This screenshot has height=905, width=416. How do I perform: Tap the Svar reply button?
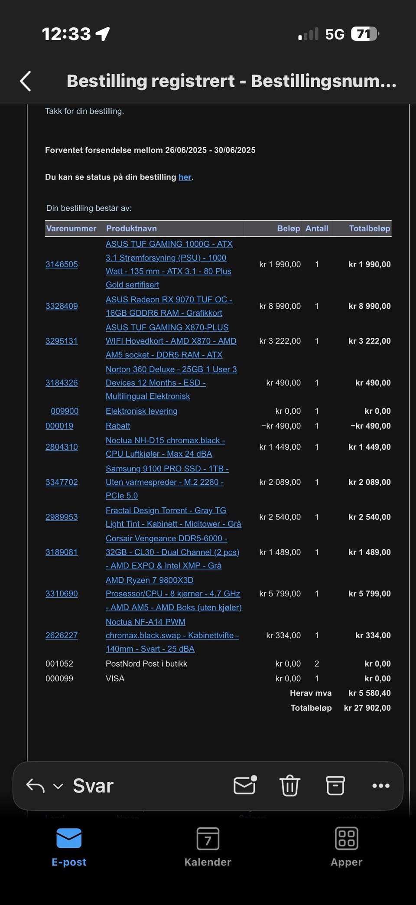(x=93, y=786)
